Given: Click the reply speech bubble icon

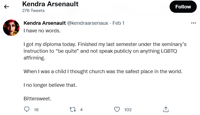Looking at the screenshot, I should [27, 110].
